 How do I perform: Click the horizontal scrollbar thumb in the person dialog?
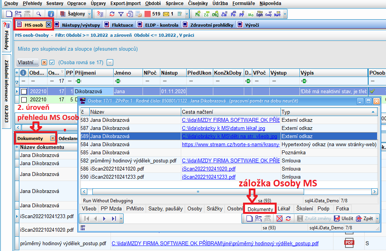pos(198,192)
